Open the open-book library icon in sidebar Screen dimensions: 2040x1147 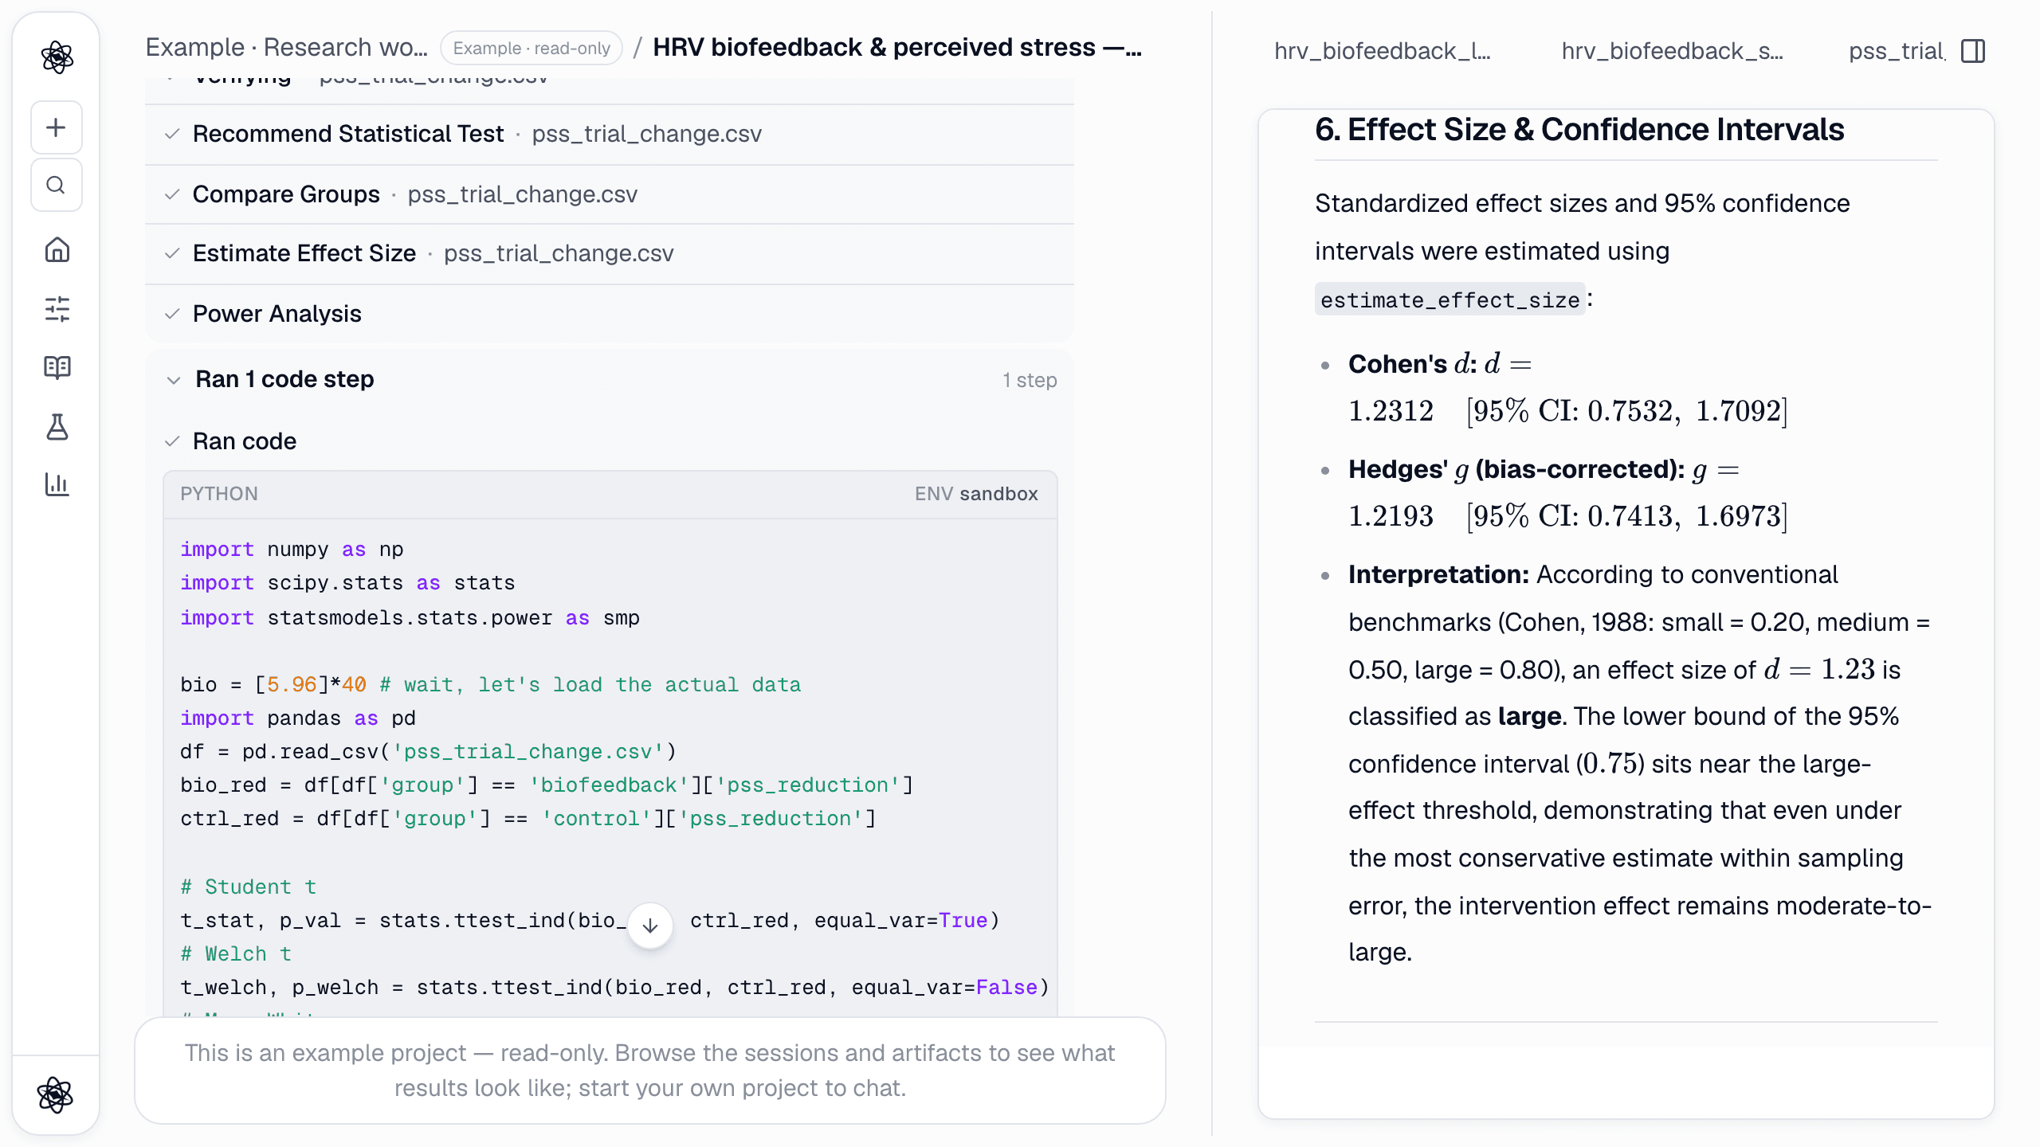click(x=57, y=367)
